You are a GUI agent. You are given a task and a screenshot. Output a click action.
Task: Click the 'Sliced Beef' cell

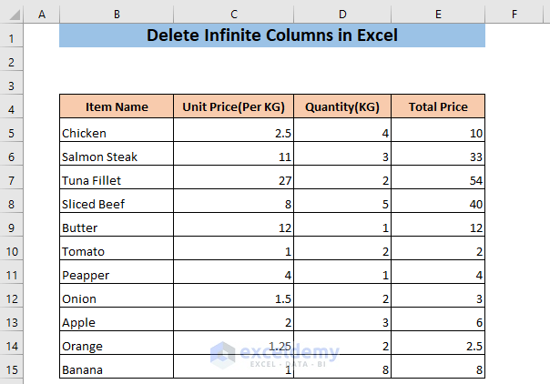click(117, 204)
